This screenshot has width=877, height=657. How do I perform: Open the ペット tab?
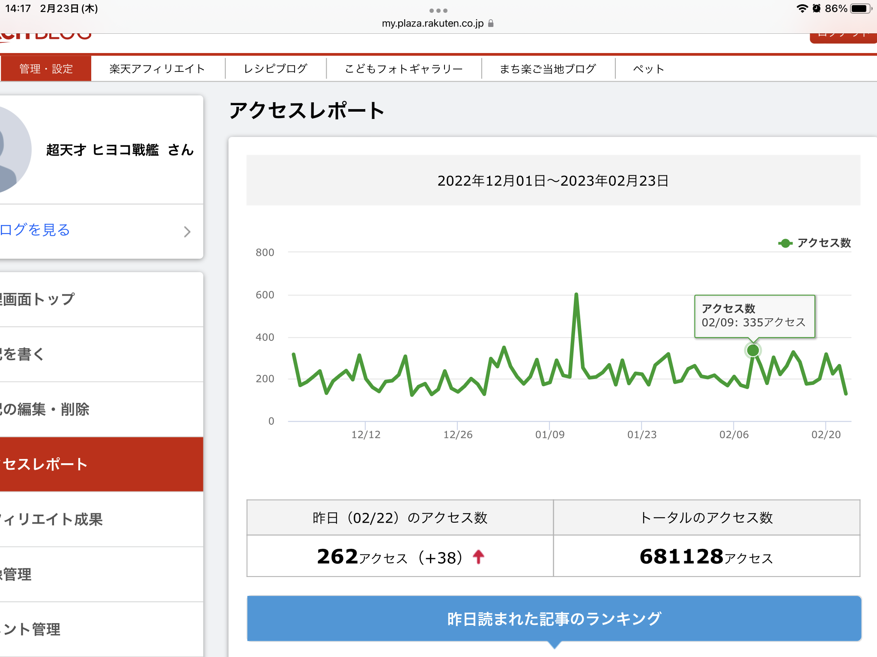coord(648,69)
